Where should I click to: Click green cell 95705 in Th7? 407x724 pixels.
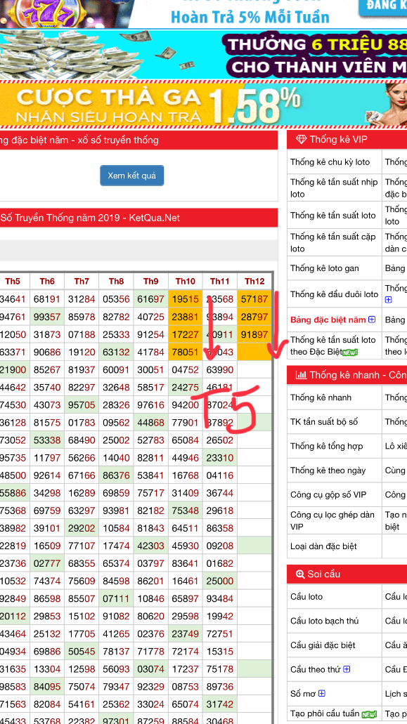(82, 405)
